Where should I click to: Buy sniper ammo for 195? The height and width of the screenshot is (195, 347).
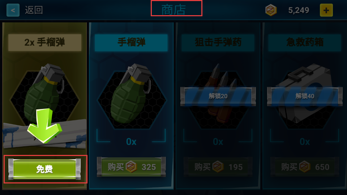pyautogui.click(x=218, y=167)
